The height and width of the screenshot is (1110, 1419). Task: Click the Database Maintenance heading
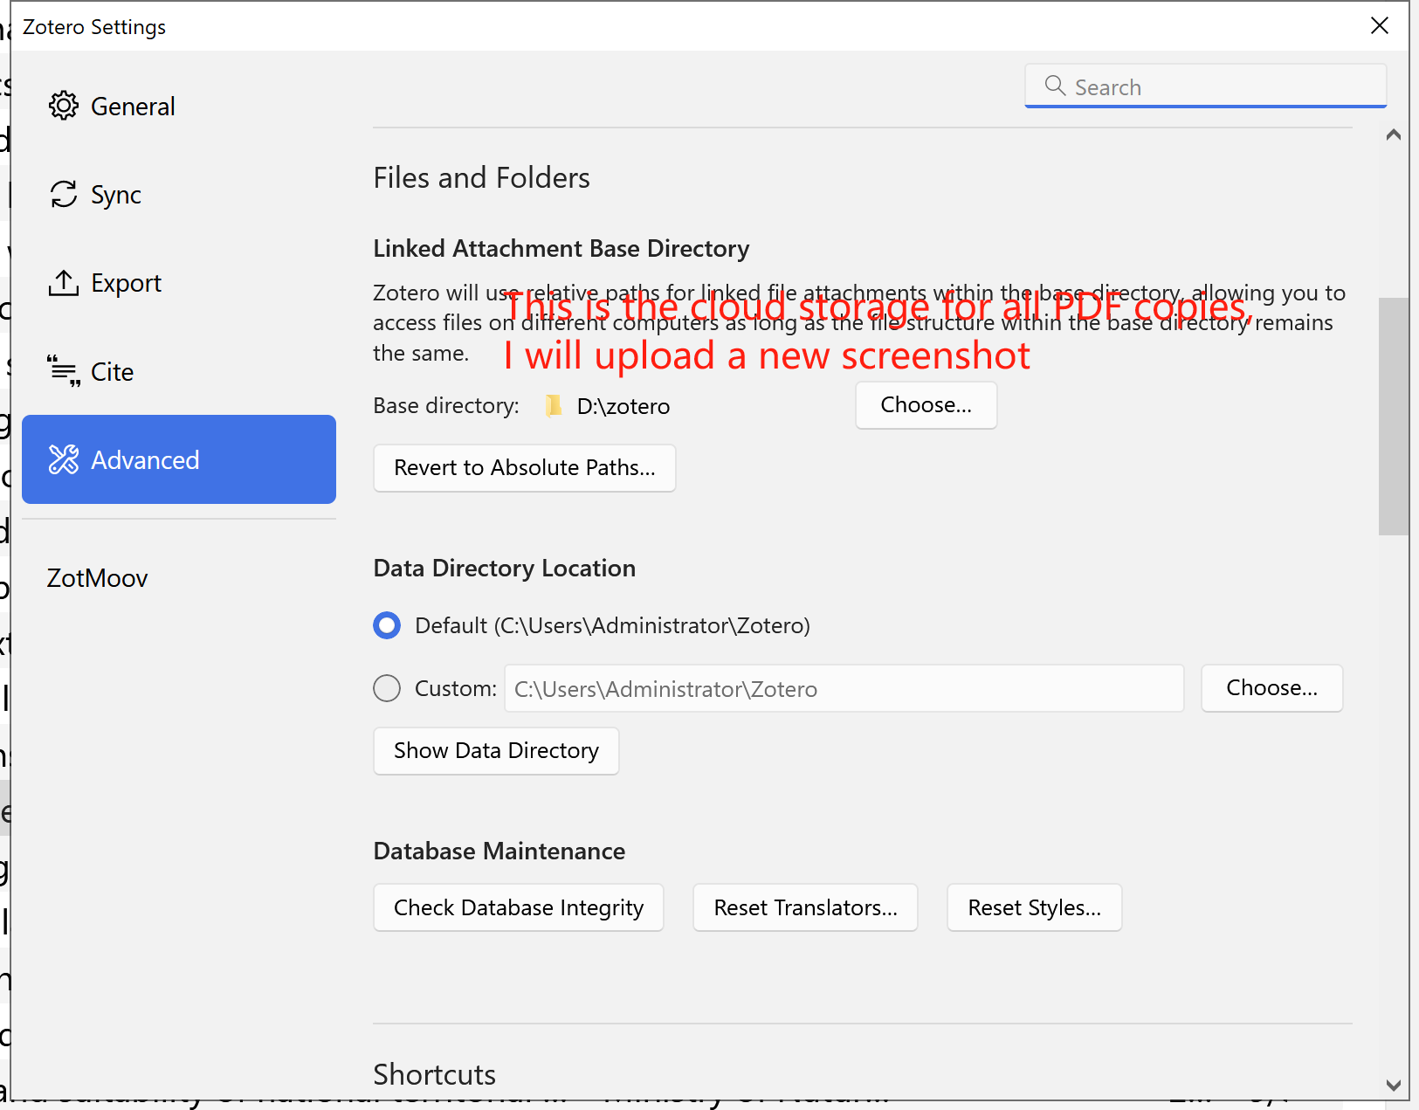pos(499,851)
